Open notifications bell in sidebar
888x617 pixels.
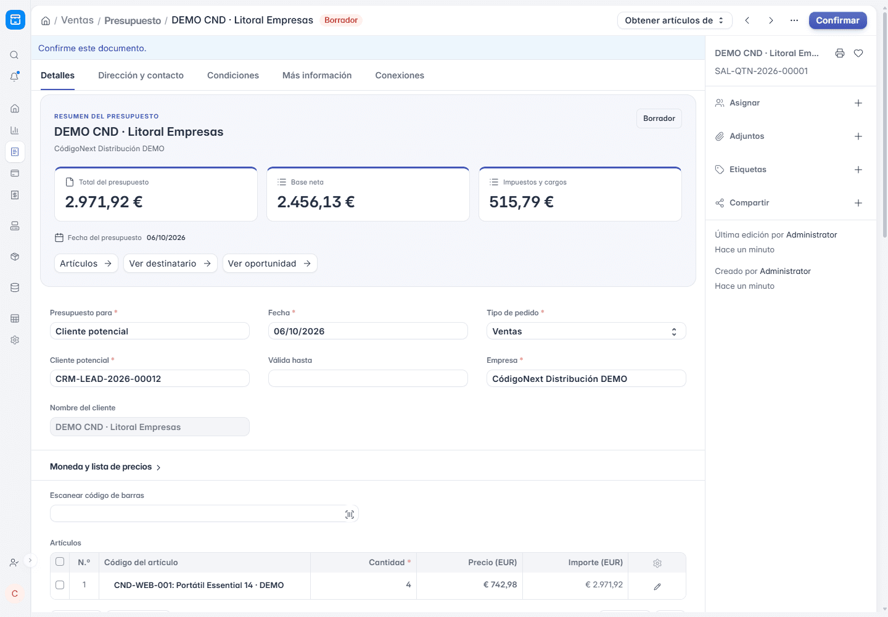[14, 77]
